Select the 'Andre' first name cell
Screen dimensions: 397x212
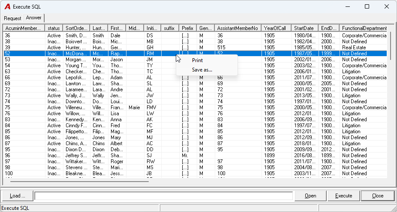[117, 90]
